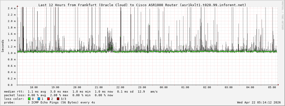The image size is (285, 106).
Task: Click the vertical Seconds axis label
Action: pyautogui.click(x=3, y=46)
